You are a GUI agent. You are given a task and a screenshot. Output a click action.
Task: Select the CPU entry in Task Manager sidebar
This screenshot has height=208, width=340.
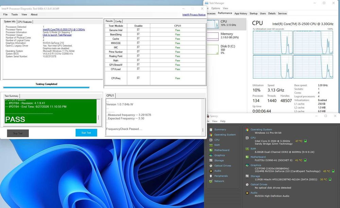click(x=226, y=23)
